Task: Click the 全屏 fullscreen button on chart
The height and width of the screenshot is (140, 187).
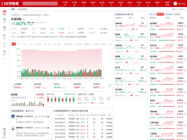Action: click(110, 44)
